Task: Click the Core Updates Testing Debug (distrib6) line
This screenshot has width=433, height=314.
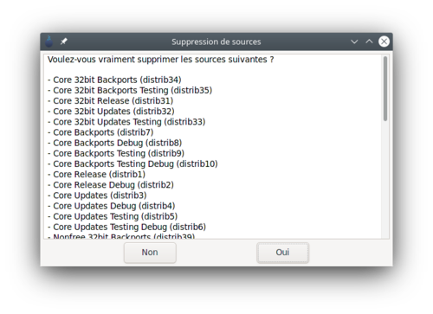Action: pyautogui.click(x=126, y=227)
